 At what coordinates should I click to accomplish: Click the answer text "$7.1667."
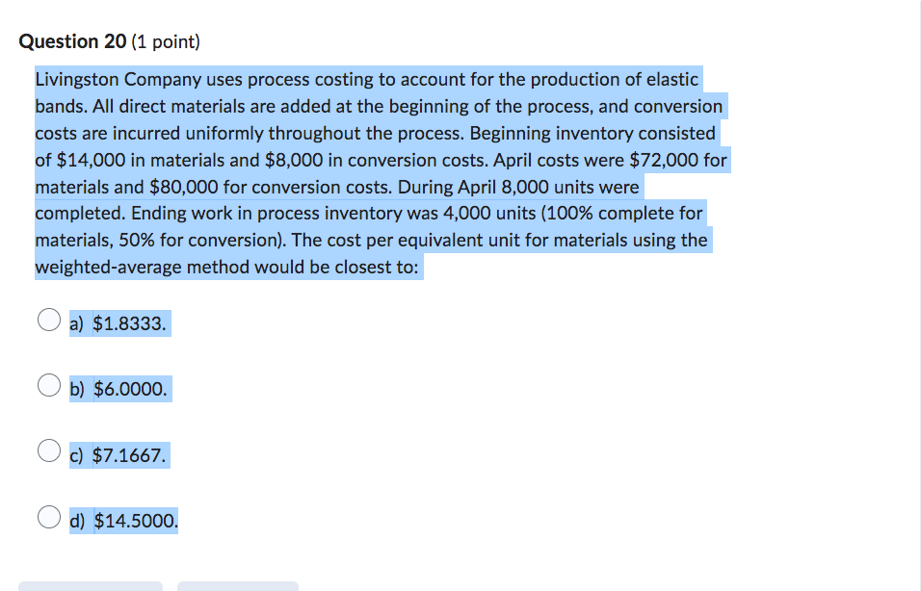[x=129, y=455]
